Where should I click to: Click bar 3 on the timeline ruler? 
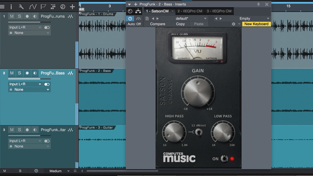pos(110,6)
